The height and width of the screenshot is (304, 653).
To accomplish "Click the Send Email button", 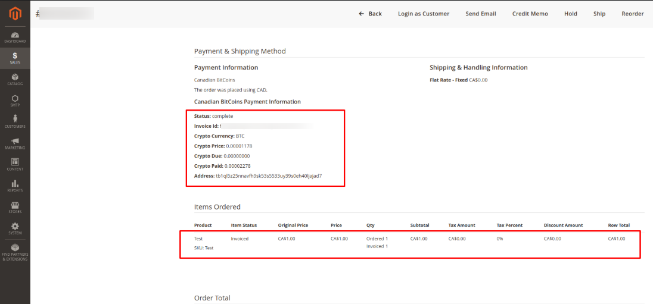I will point(480,14).
